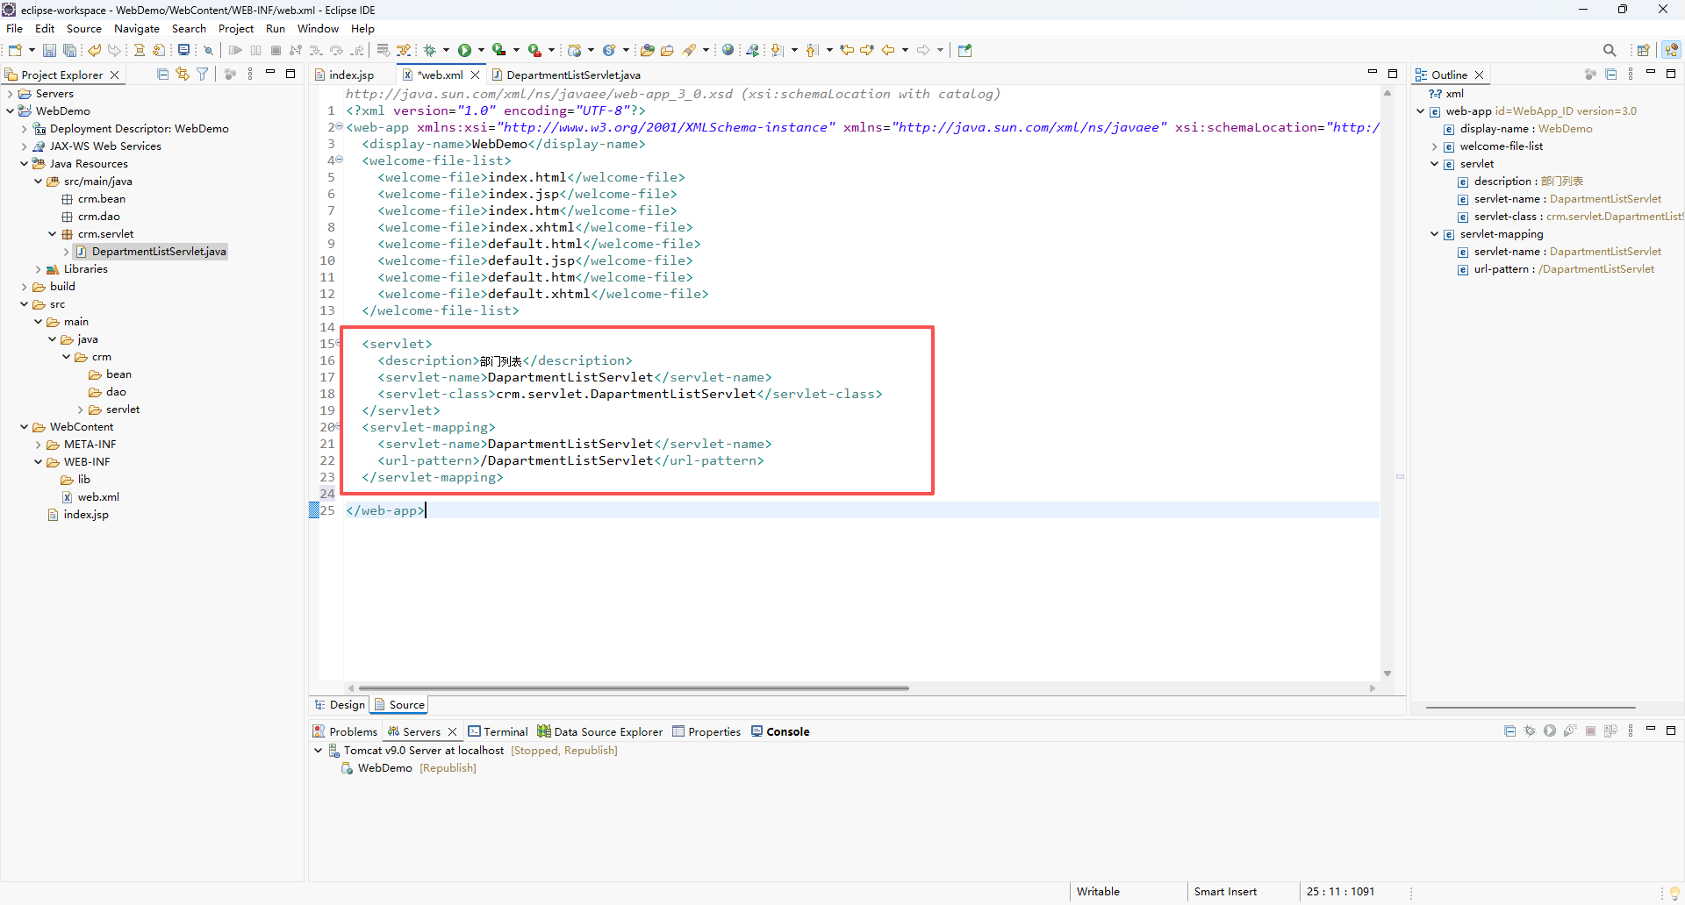Expand the Servers project node
Image resolution: width=1685 pixels, height=905 pixels.
click(10, 94)
